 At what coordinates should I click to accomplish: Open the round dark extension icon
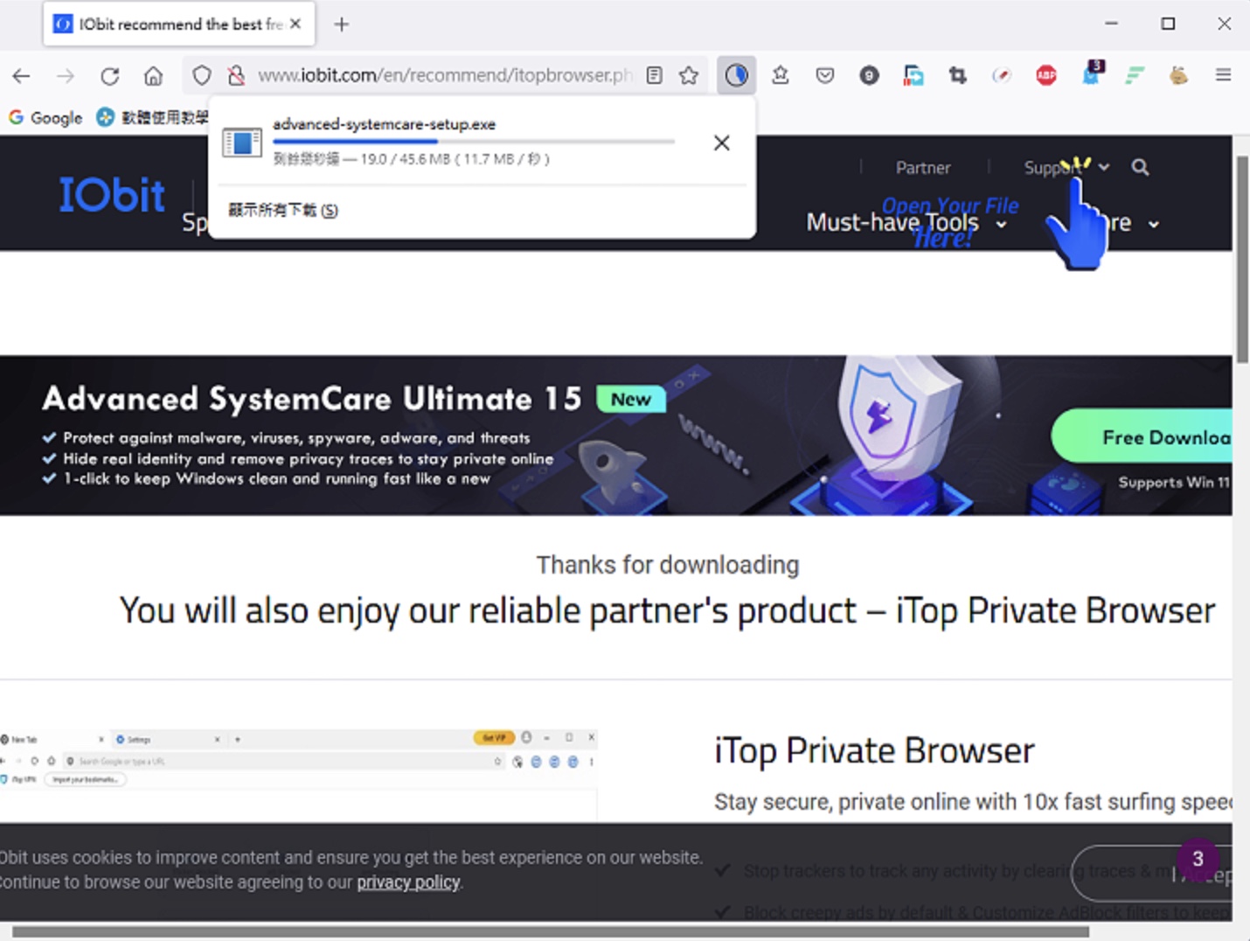click(869, 76)
